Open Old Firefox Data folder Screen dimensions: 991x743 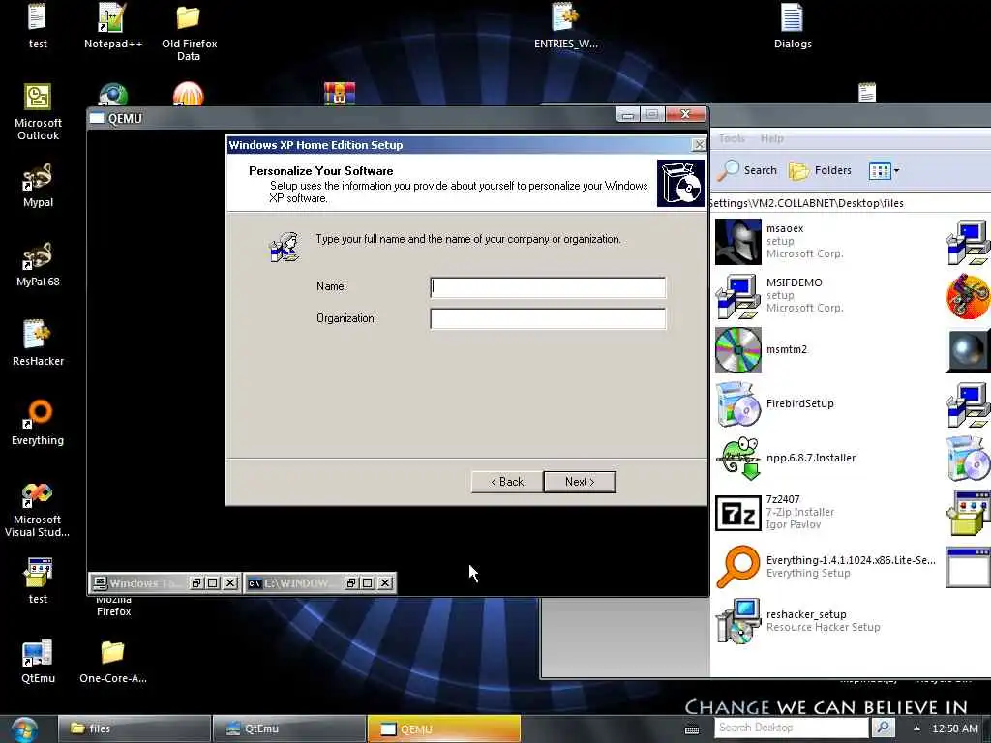click(189, 32)
